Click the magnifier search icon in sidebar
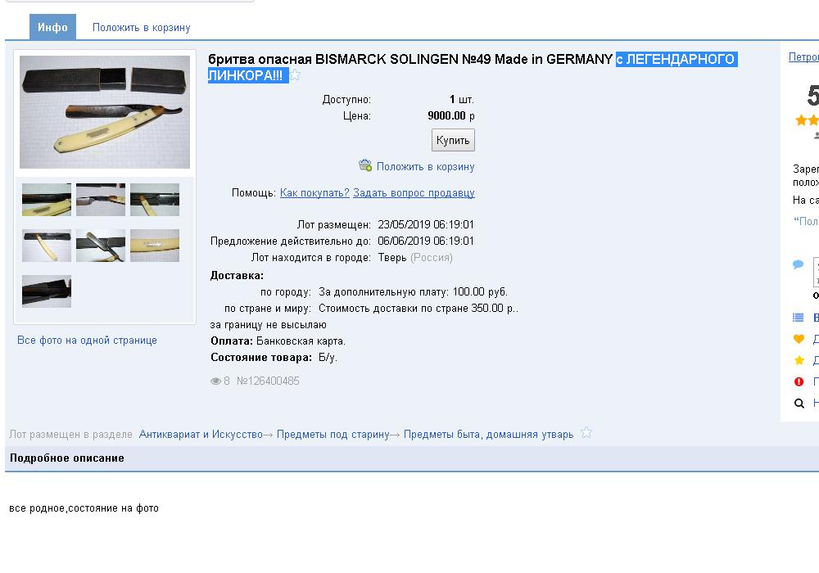Image resolution: width=819 pixels, height=573 pixels. tap(799, 403)
